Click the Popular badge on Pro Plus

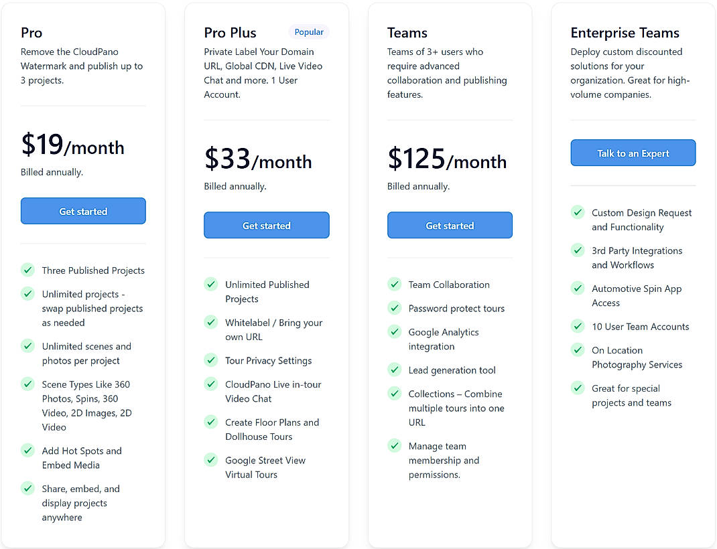(309, 31)
